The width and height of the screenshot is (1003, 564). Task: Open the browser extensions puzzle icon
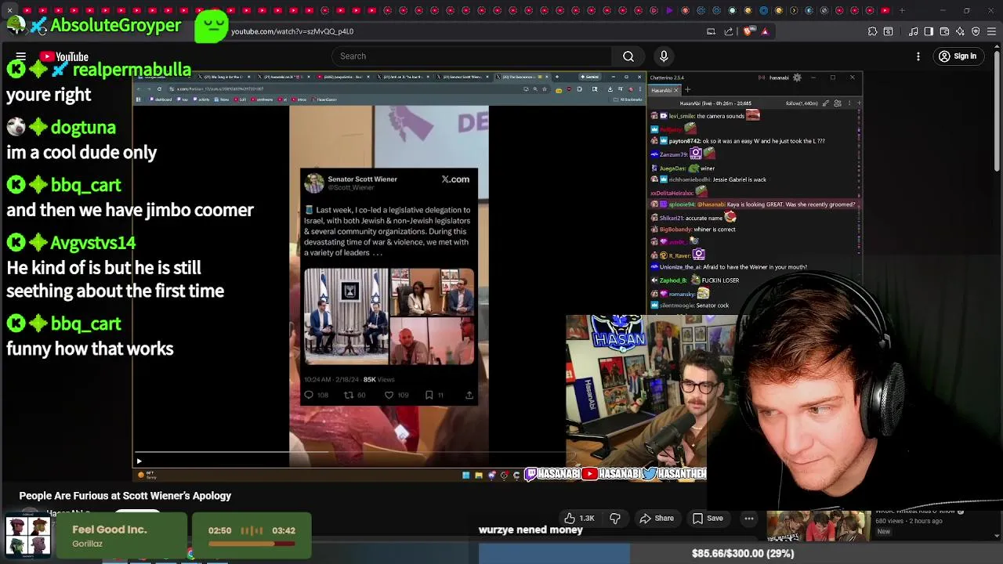(x=872, y=31)
